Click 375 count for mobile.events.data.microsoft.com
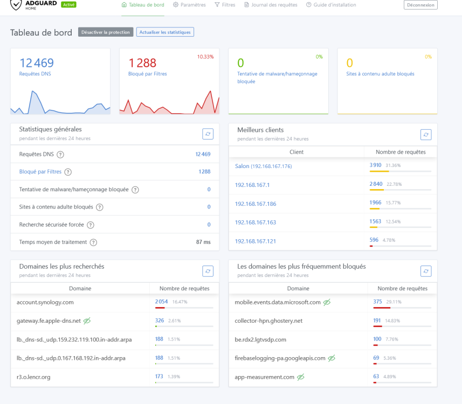Viewport: 462px width, 404px height. coord(377,302)
